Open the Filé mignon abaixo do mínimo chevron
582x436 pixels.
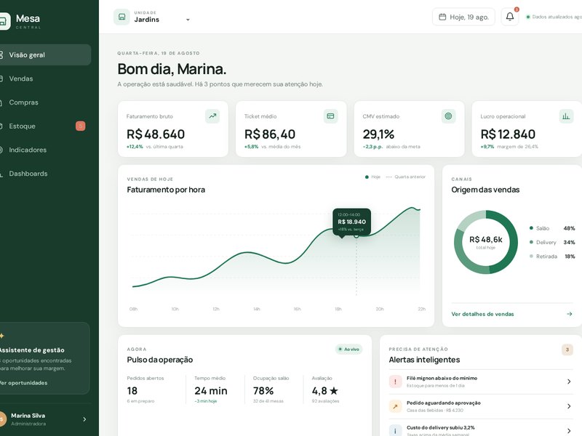click(569, 381)
